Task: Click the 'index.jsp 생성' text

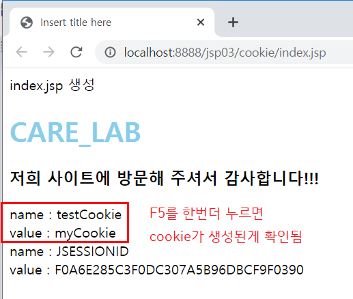Action: point(52,85)
